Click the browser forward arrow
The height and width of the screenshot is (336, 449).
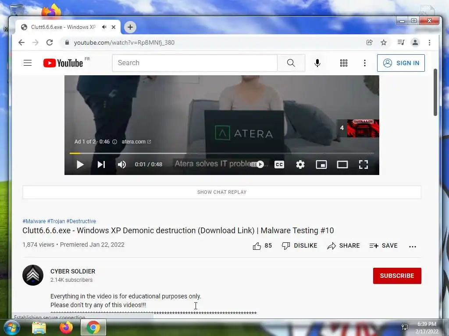(x=35, y=42)
